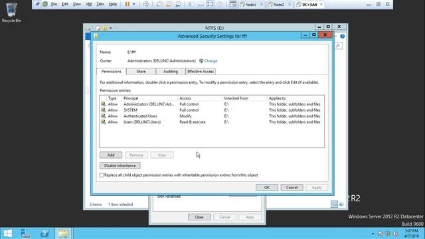The image size is (425, 239).
Task: Click the View permission button
Action: [162, 155]
